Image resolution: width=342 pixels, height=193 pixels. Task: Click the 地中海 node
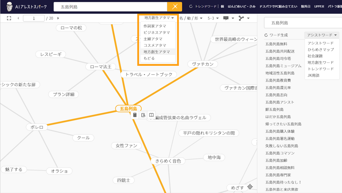(214, 157)
